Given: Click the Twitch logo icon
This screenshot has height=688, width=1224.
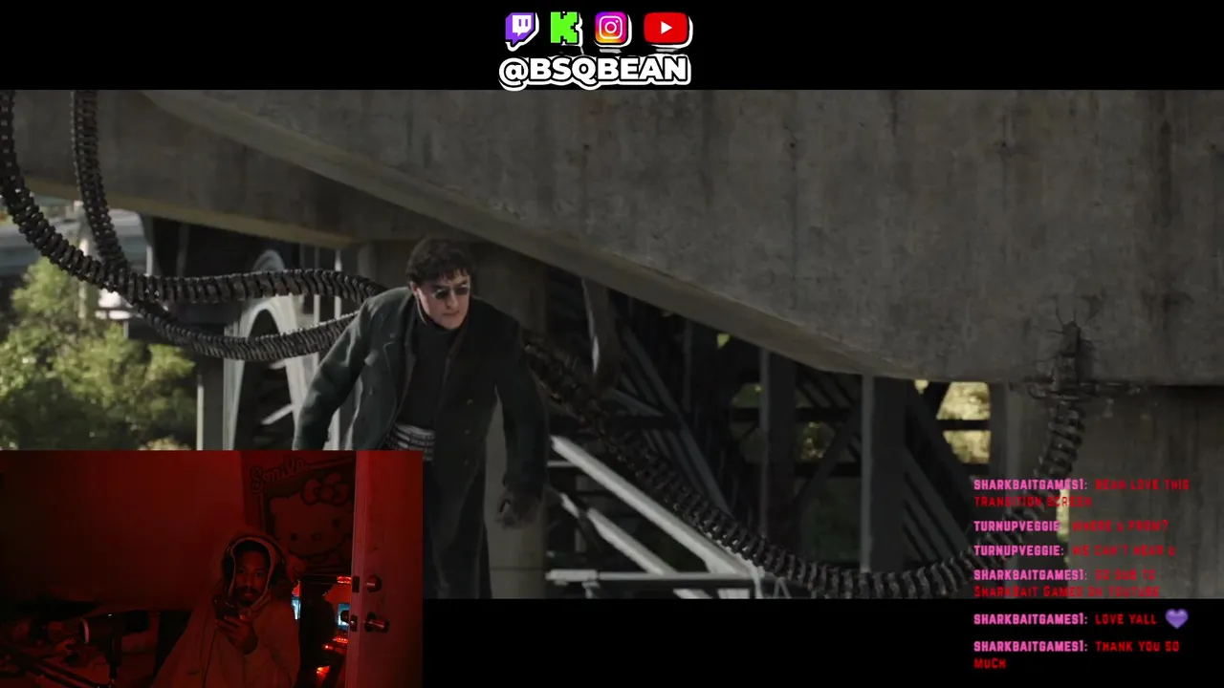Looking at the screenshot, I should point(521,30).
